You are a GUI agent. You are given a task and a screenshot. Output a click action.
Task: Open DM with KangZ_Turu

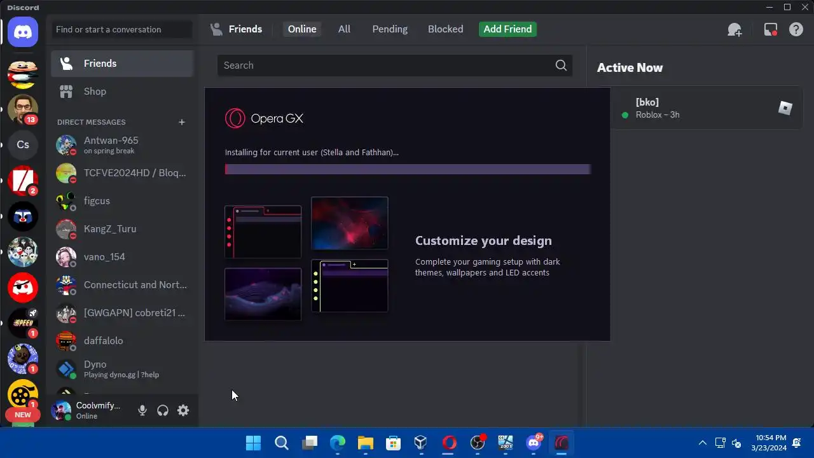[122, 229]
